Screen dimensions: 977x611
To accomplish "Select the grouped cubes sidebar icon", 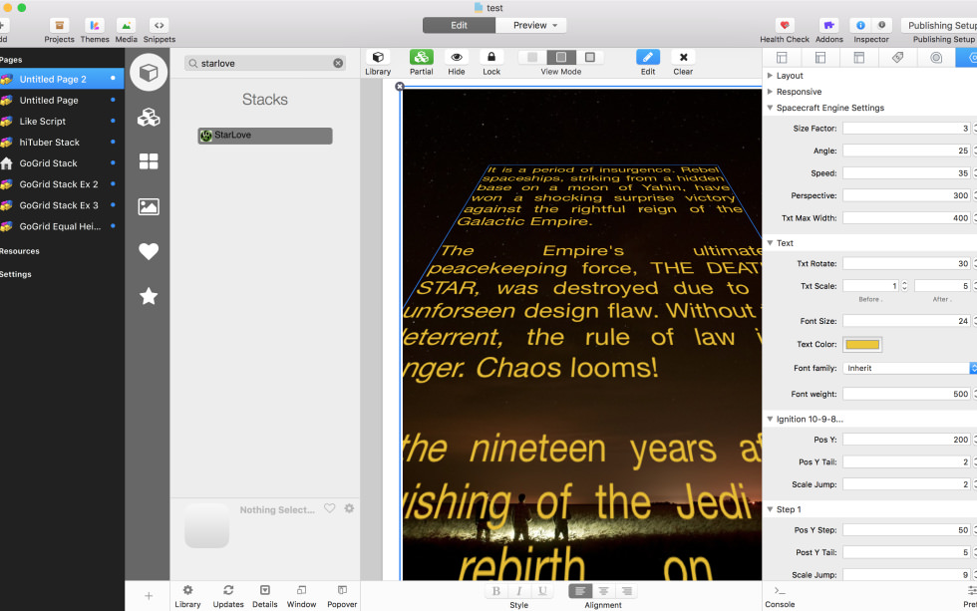I will pos(149,117).
